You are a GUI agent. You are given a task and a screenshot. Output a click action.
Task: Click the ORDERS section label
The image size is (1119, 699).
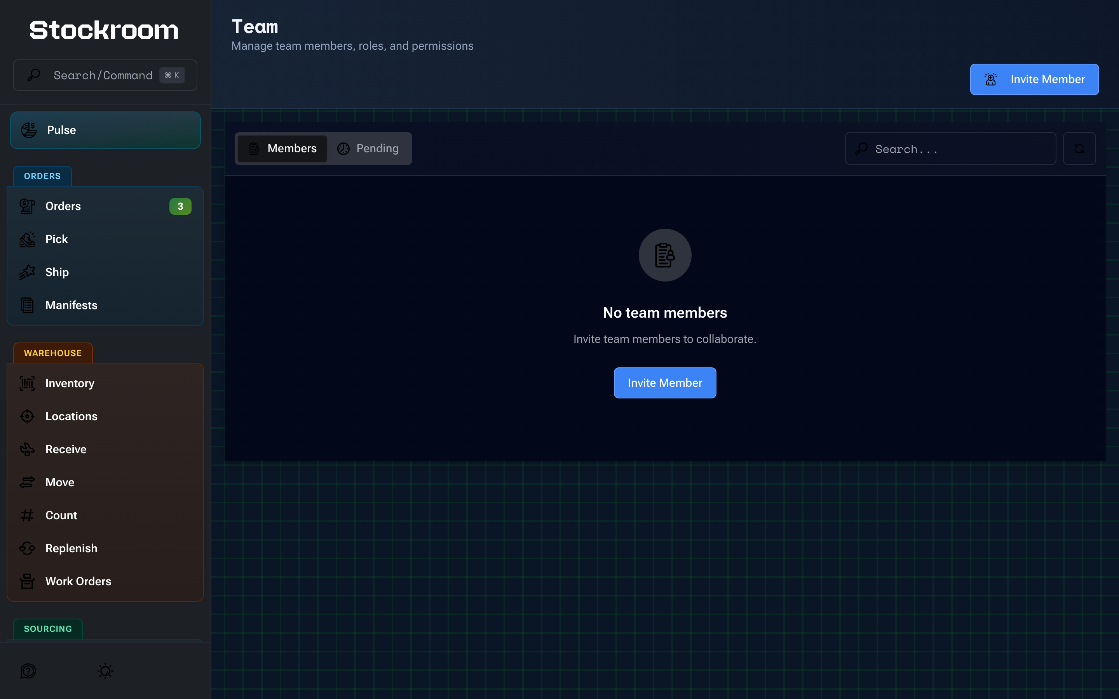click(x=42, y=176)
